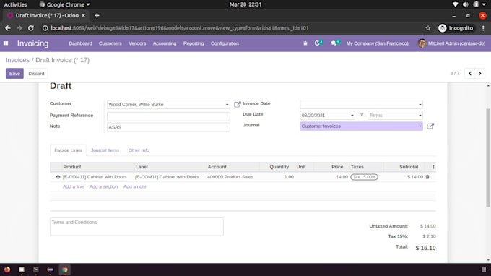Open Wi-Fi network indicator
Viewport: 491px width, 276px height.
[456, 4]
